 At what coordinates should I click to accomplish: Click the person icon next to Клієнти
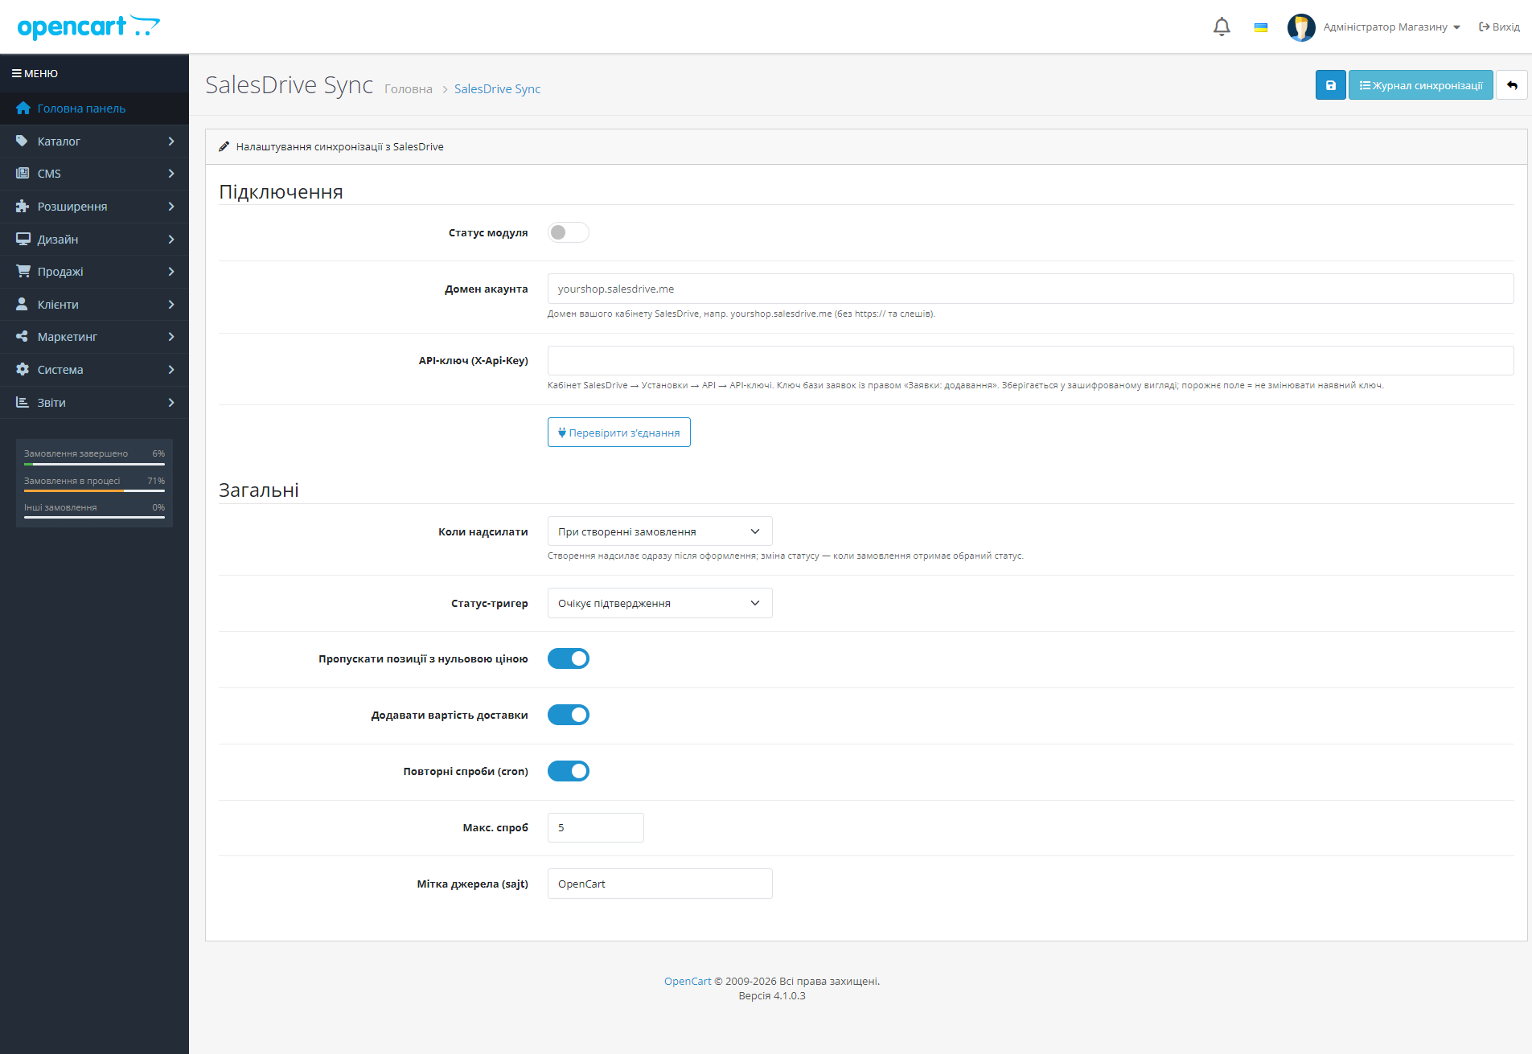click(x=23, y=304)
